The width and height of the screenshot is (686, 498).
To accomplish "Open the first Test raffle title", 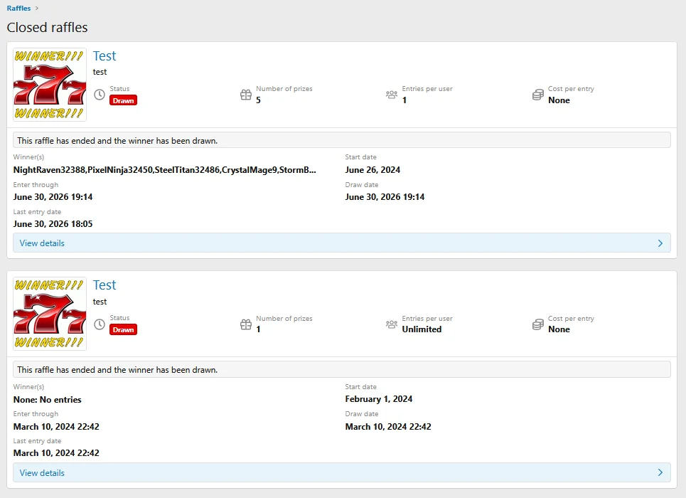I will (x=104, y=56).
